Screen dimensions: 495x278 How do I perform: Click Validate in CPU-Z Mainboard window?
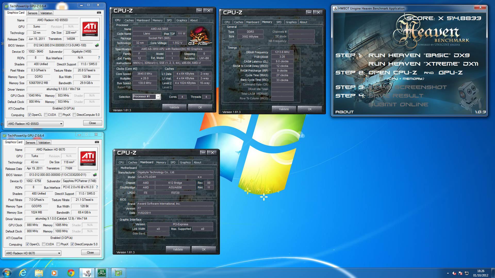178,249
